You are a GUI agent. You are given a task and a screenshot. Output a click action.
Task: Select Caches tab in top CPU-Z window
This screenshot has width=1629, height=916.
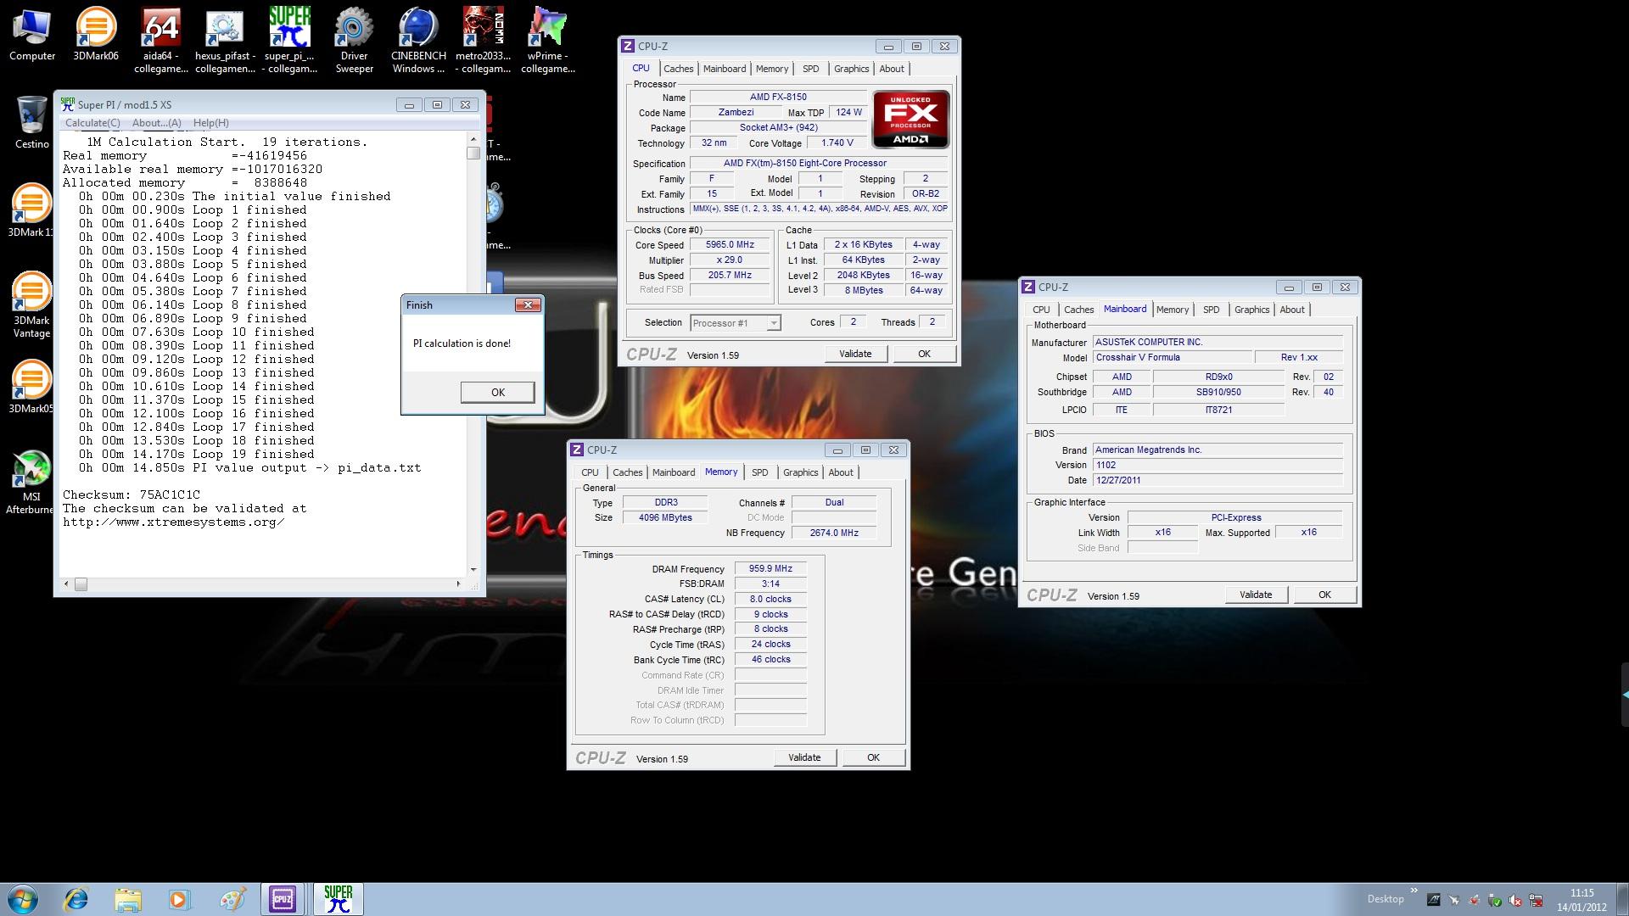pyautogui.click(x=678, y=69)
